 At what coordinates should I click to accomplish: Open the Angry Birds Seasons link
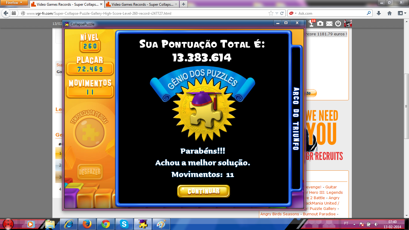click(280, 214)
